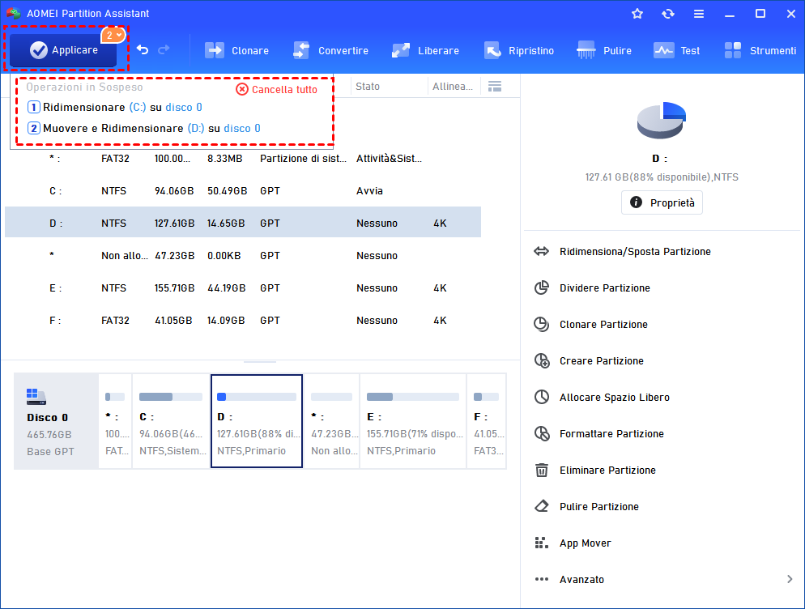Click the Avanzato three-dots icon
805x609 pixels.
tap(542, 579)
